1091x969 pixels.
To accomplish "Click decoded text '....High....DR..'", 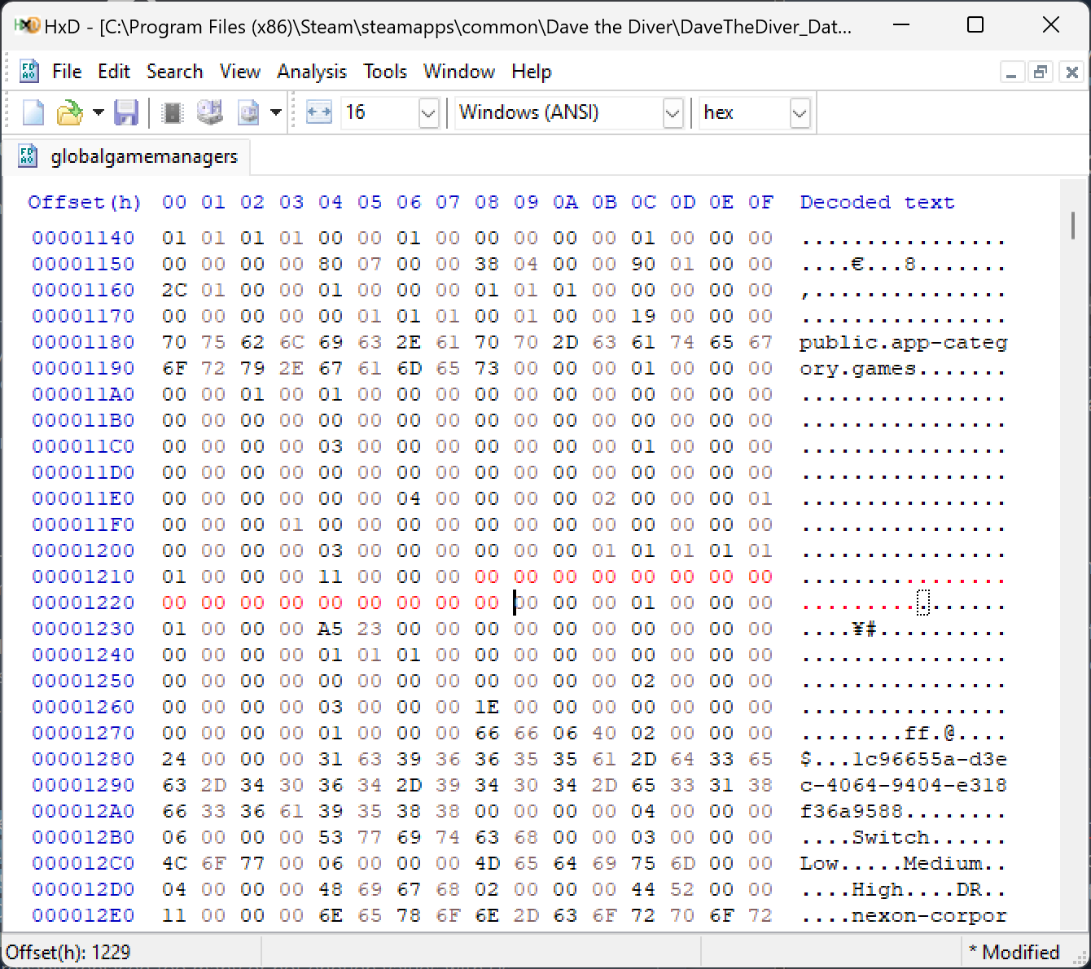I will point(903,889).
